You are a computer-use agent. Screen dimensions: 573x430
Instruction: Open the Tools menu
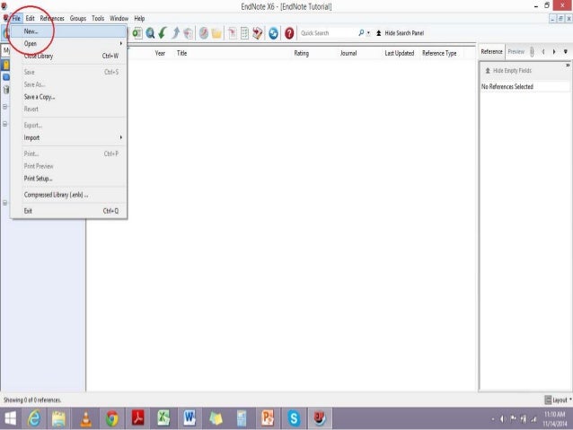tap(98, 18)
